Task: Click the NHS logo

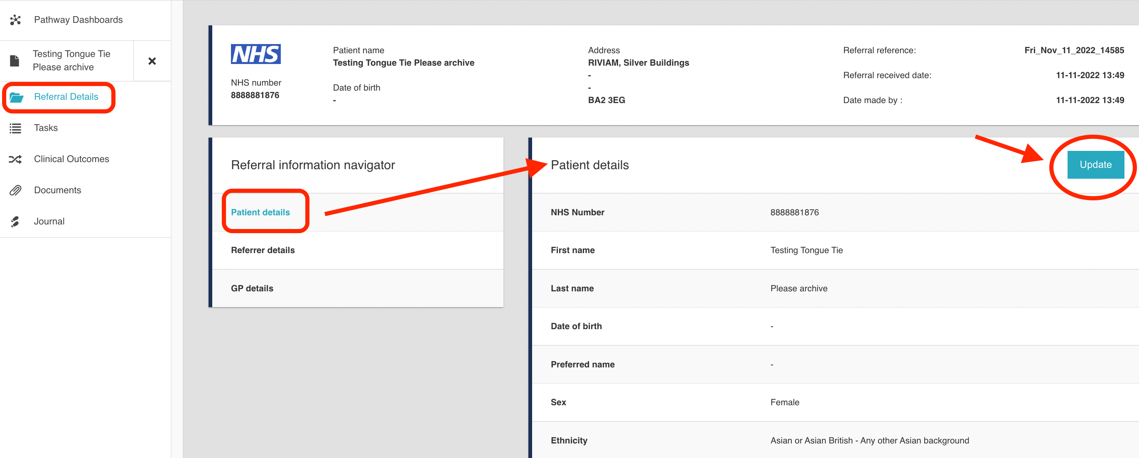Action: (255, 54)
